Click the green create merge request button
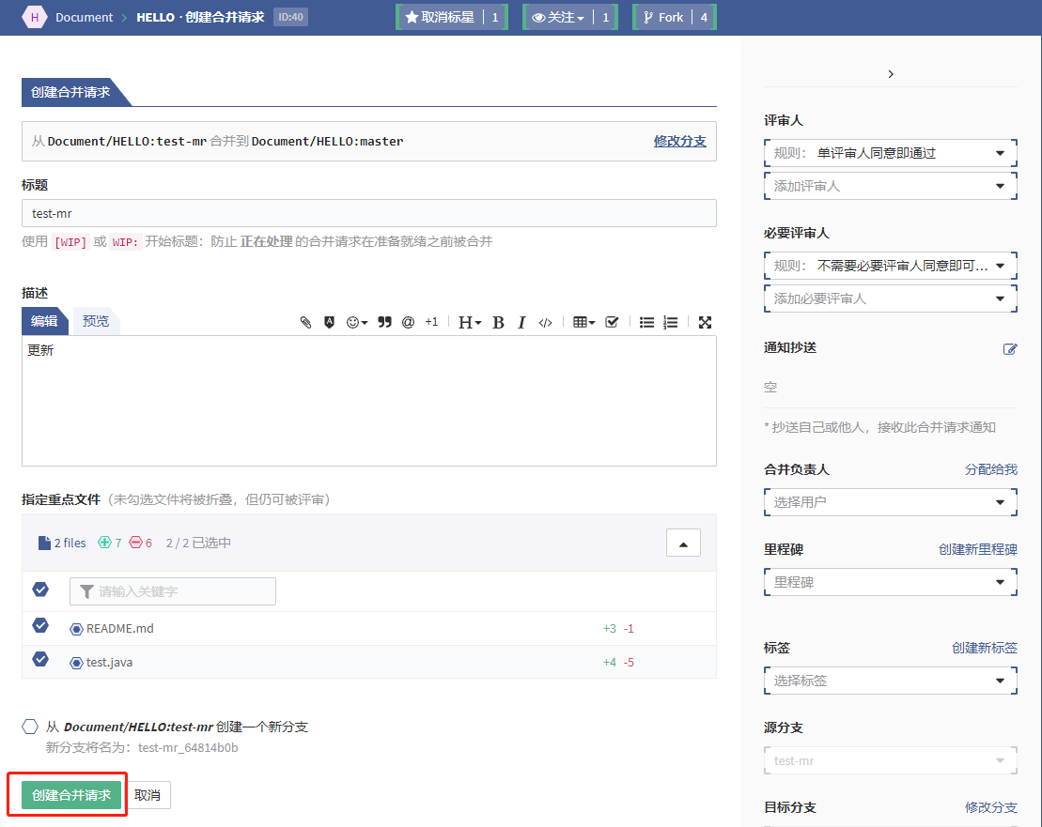This screenshot has width=1042, height=827. pyautogui.click(x=71, y=795)
